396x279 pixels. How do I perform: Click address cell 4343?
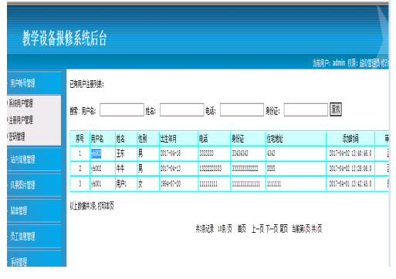(271, 153)
